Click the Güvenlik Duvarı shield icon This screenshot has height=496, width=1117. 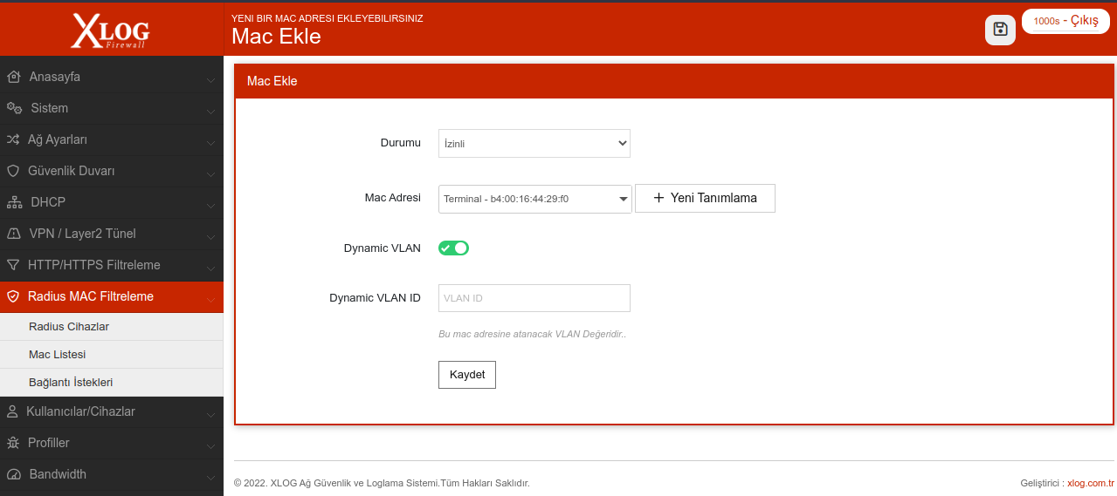(x=13, y=171)
